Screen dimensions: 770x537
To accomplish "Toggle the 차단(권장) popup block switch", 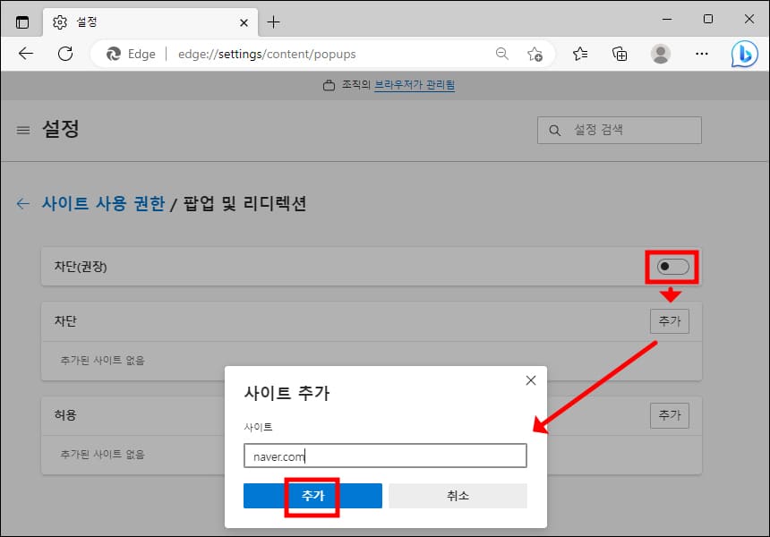I will click(x=671, y=266).
